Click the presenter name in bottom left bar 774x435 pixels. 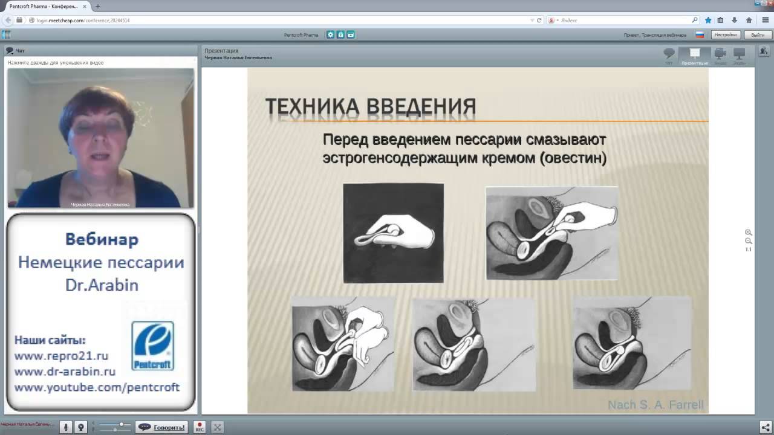tap(28, 425)
